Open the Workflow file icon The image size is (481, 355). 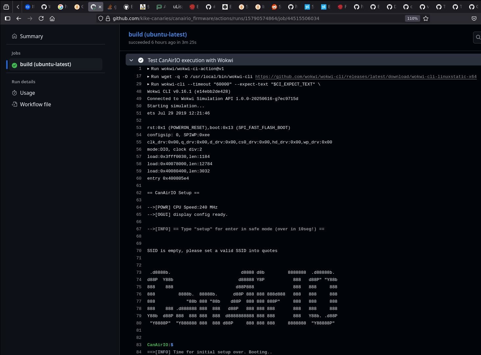pyautogui.click(x=14, y=104)
